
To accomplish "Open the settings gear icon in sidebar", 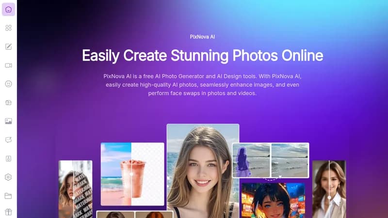I will pos(8,177).
